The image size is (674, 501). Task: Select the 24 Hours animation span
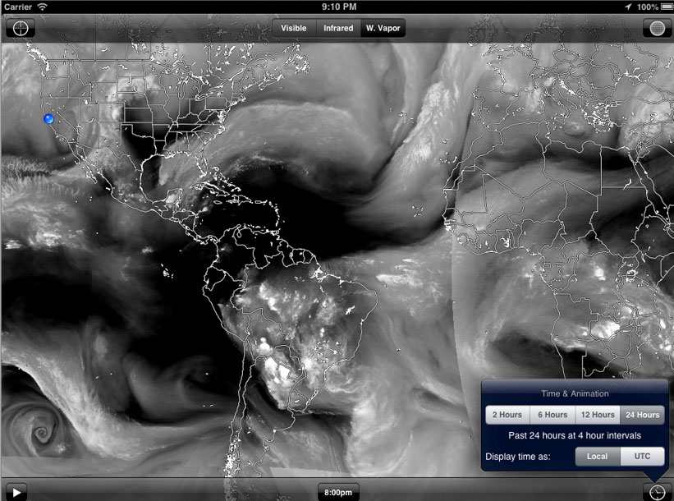tap(642, 415)
